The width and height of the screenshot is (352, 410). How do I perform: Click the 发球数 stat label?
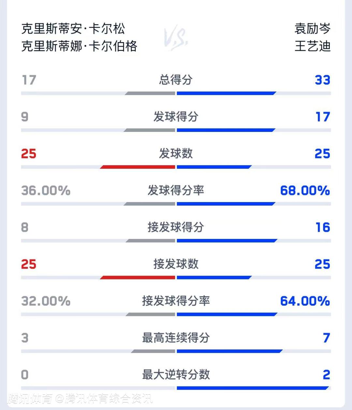[x=176, y=153]
